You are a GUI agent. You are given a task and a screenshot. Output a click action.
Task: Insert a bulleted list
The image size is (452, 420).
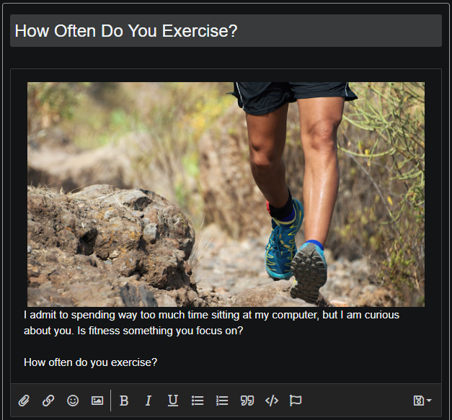[x=198, y=401]
